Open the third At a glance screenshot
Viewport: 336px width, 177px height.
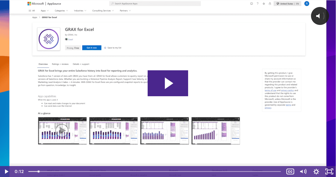(x=164, y=131)
